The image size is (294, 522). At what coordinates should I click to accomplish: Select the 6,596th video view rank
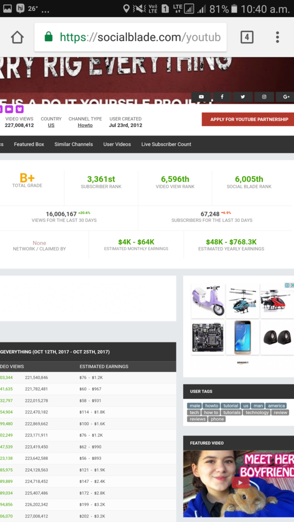pos(175,179)
